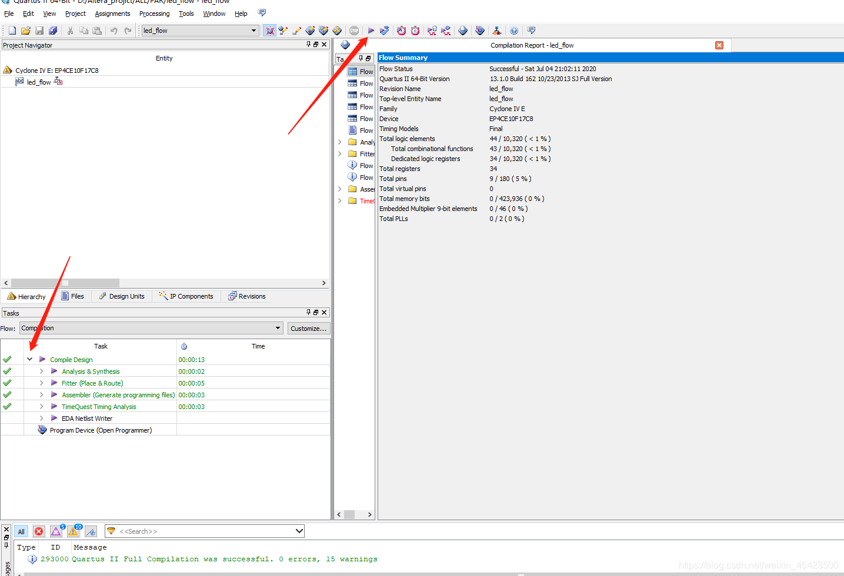844x576 pixels.
Task: Toggle the Critical Warning filter with badge 5
Action: [x=56, y=531]
